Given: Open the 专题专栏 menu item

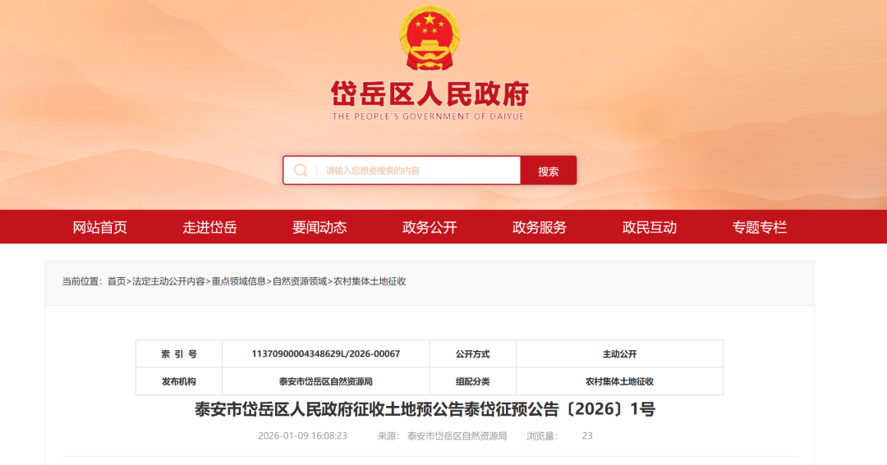Looking at the screenshot, I should click(x=760, y=227).
